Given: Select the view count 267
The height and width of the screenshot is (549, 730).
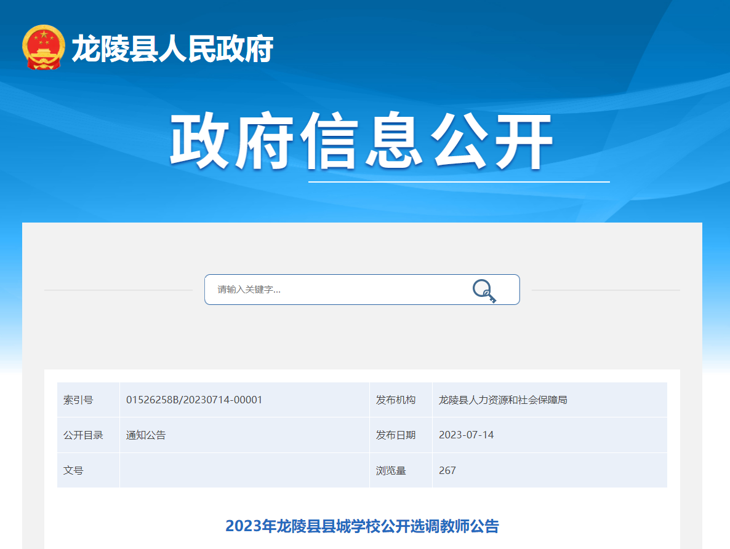Looking at the screenshot, I should pos(447,470).
